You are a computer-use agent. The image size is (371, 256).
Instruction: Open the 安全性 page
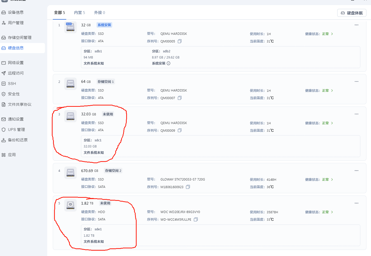click(14, 94)
